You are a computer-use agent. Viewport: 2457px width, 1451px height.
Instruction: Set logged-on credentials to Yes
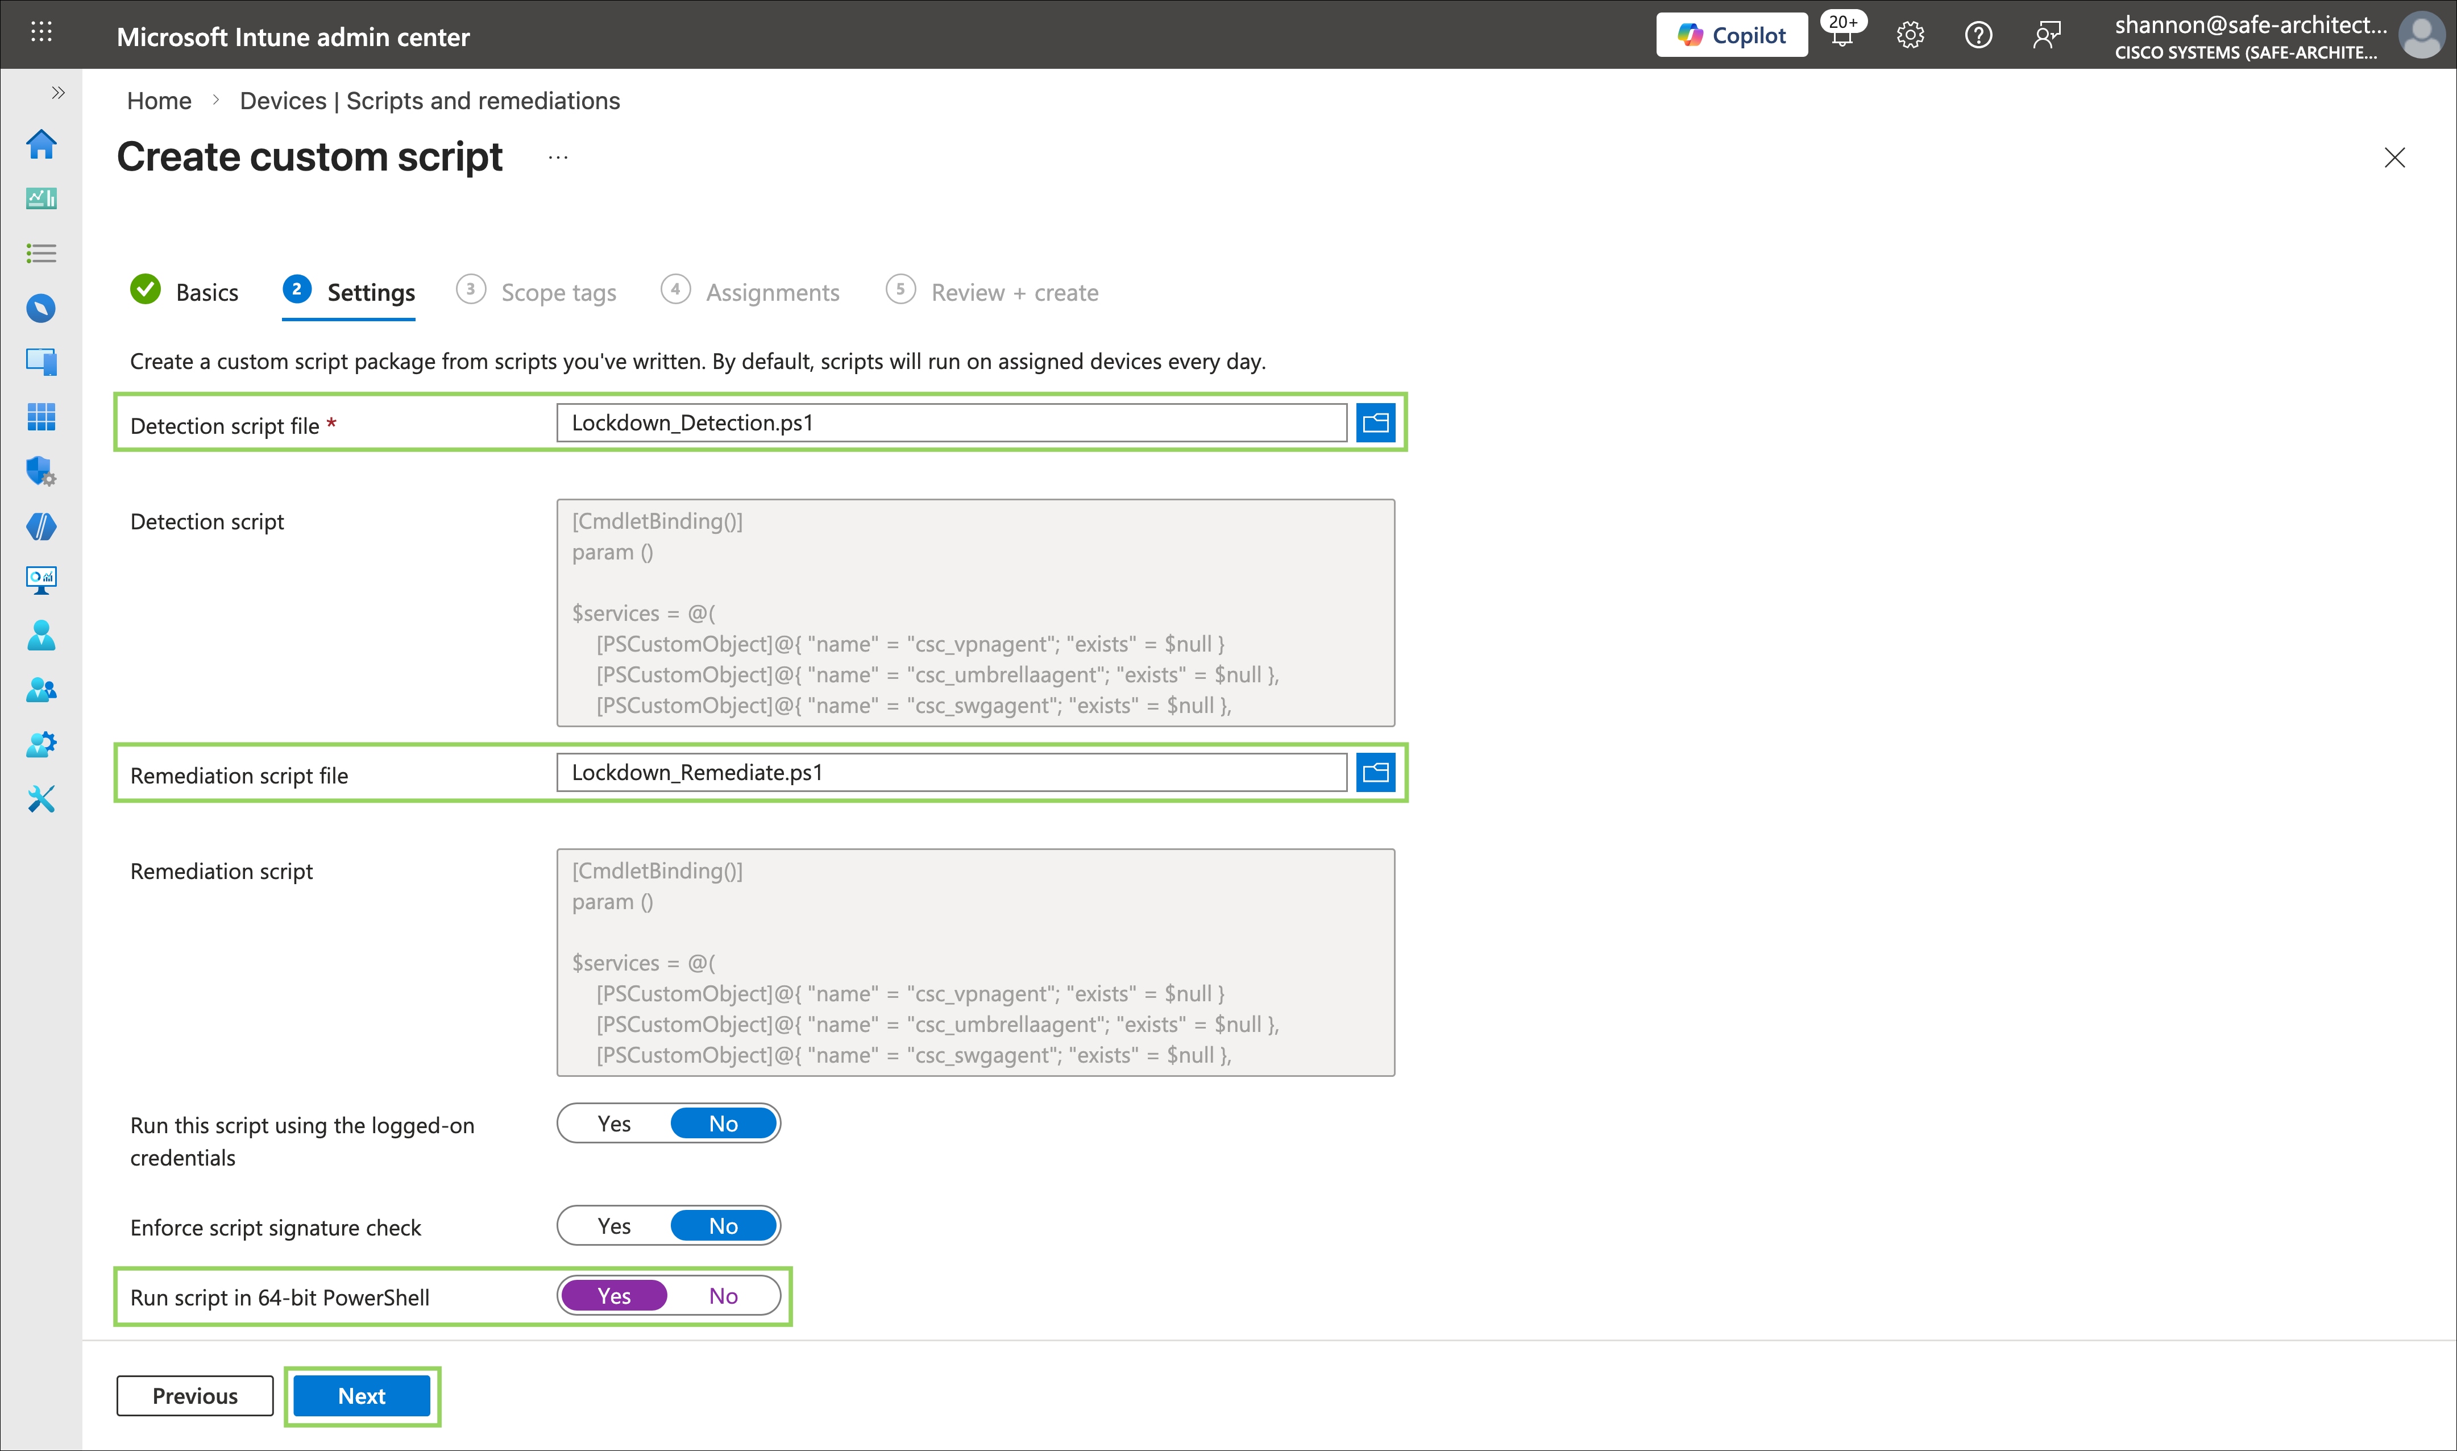[614, 1124]
